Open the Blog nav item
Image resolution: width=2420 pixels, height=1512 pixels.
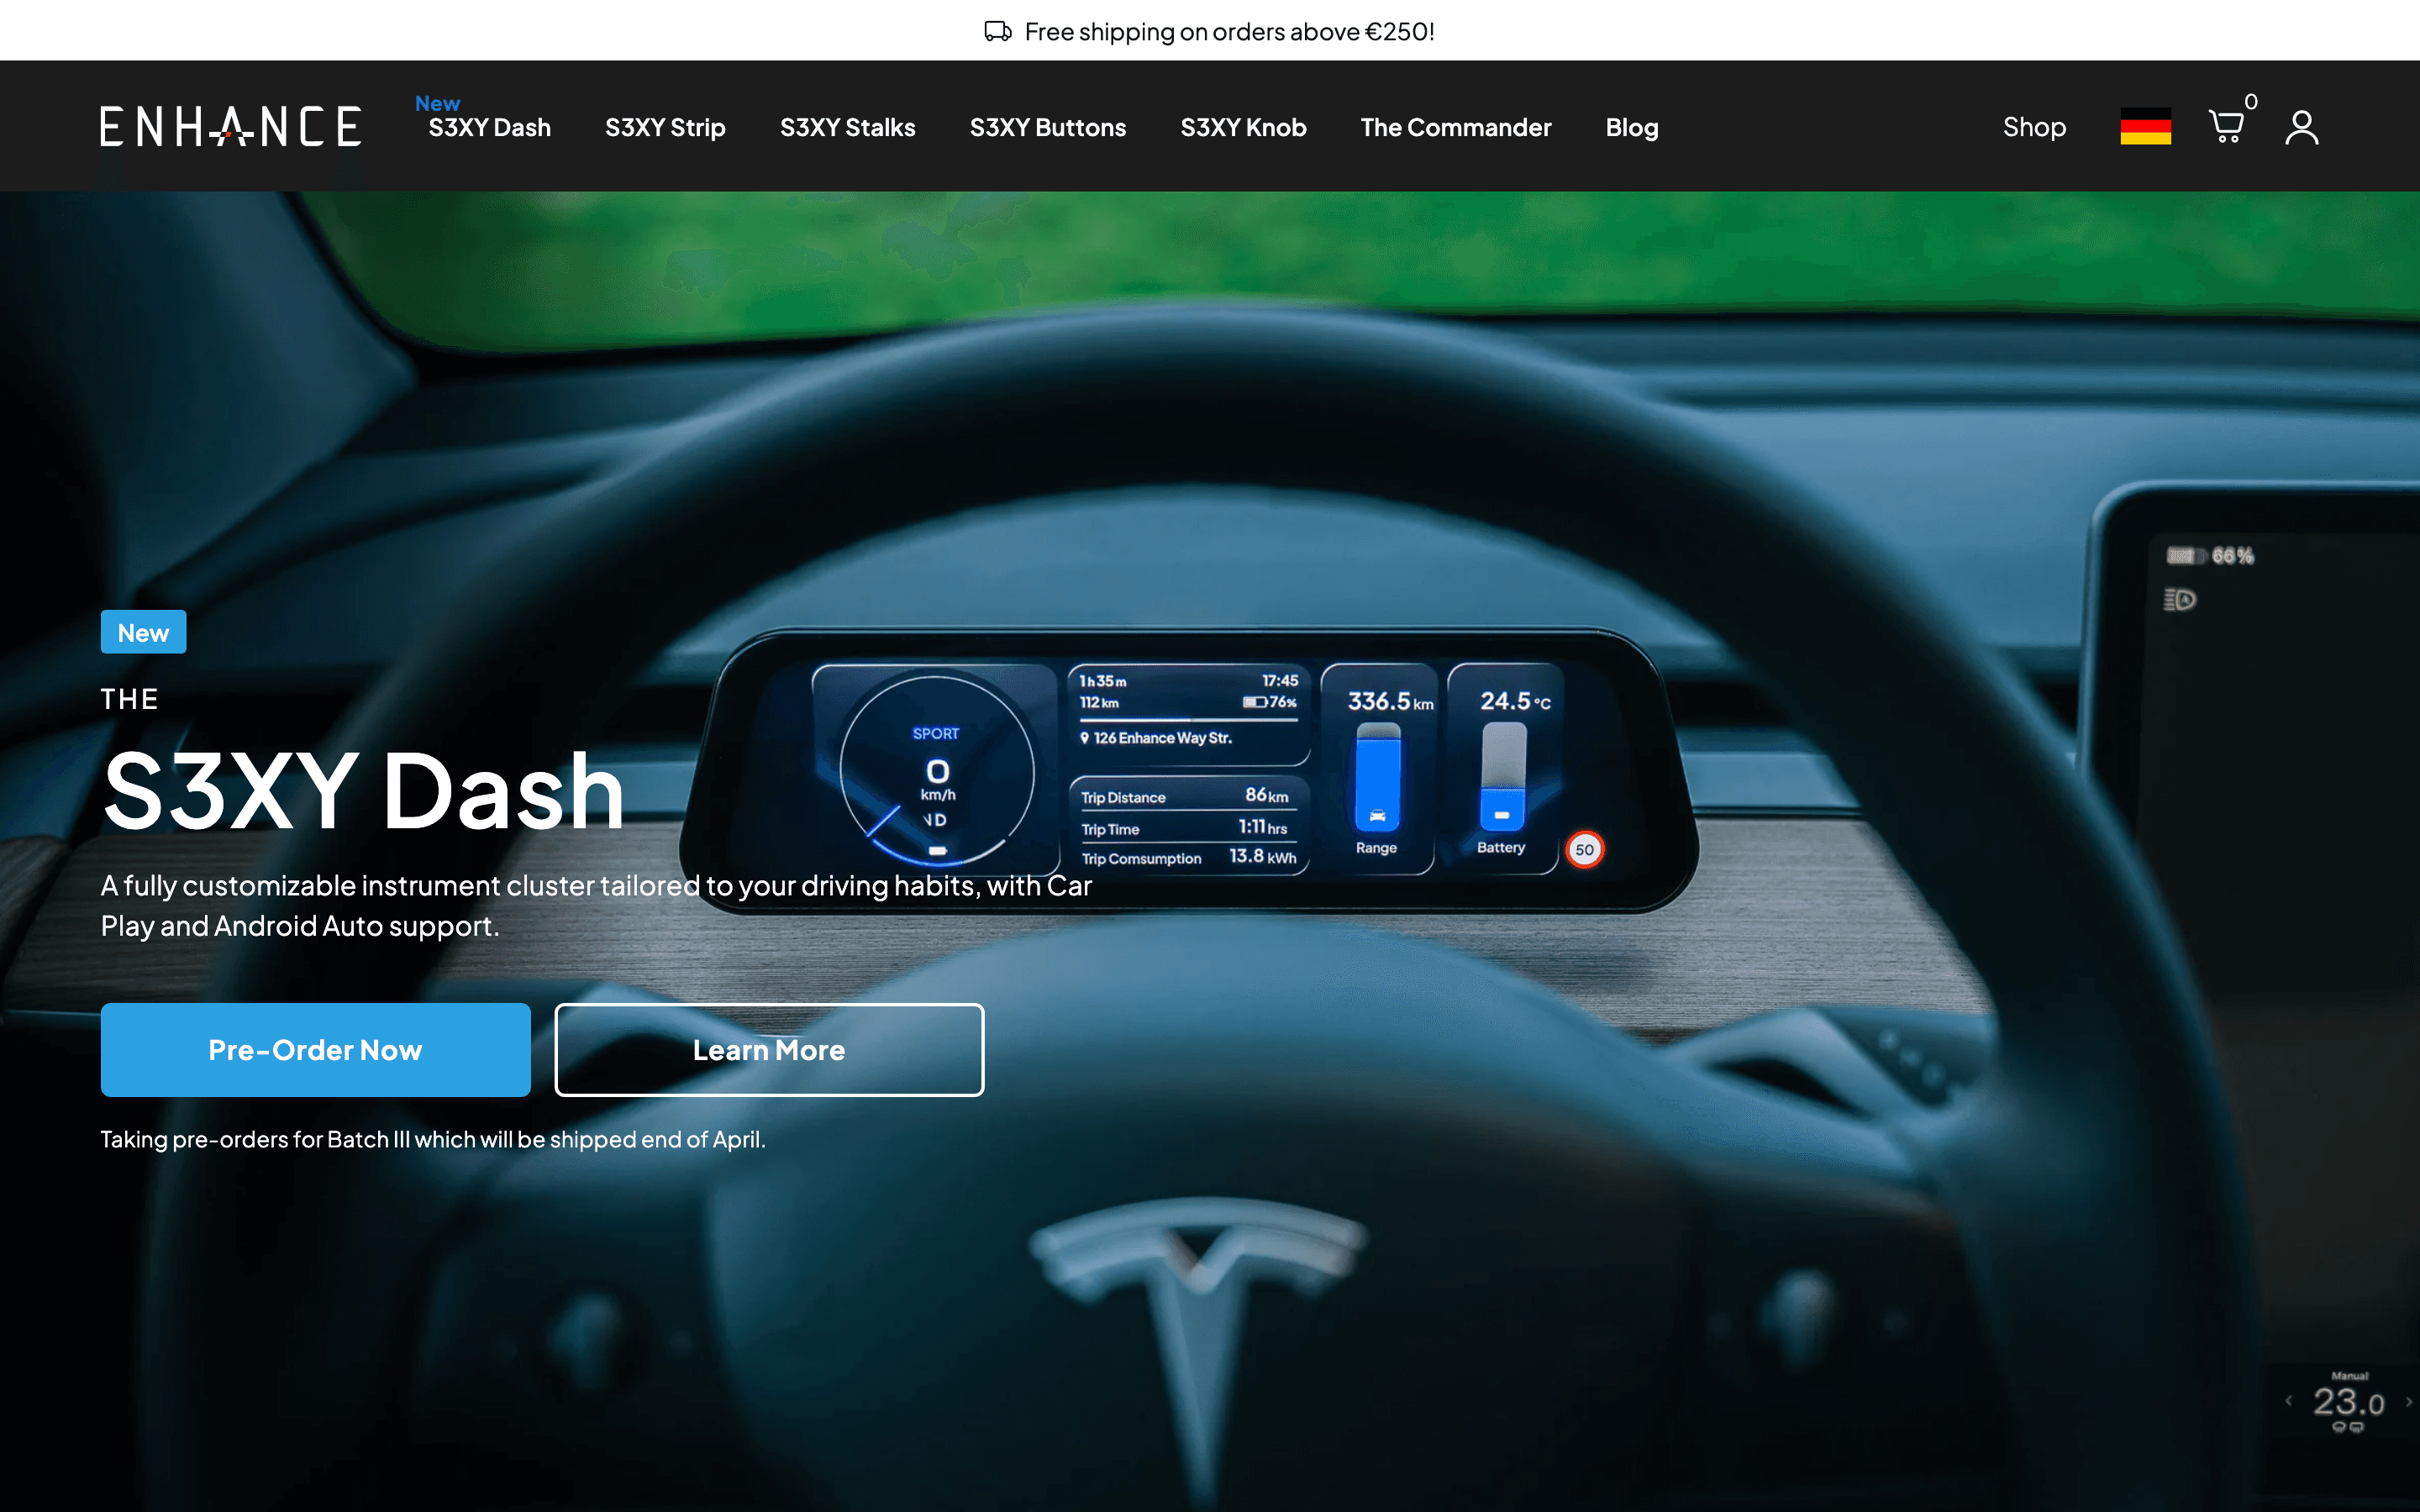pyautogui.click(x=1630, y=127)
